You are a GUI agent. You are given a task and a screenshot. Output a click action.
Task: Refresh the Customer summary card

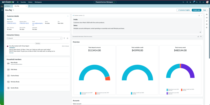click(199, 15)
